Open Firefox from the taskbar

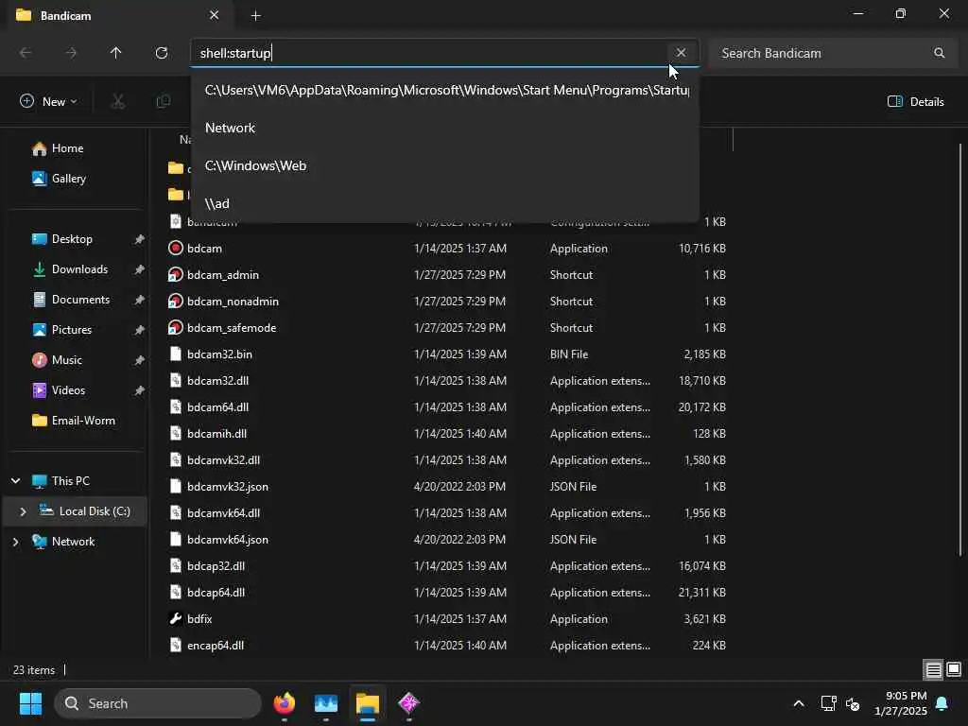284,703
